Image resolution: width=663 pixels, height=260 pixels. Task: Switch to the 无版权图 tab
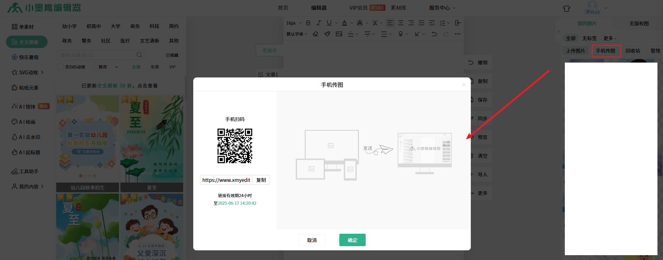[x=639, y=24]
